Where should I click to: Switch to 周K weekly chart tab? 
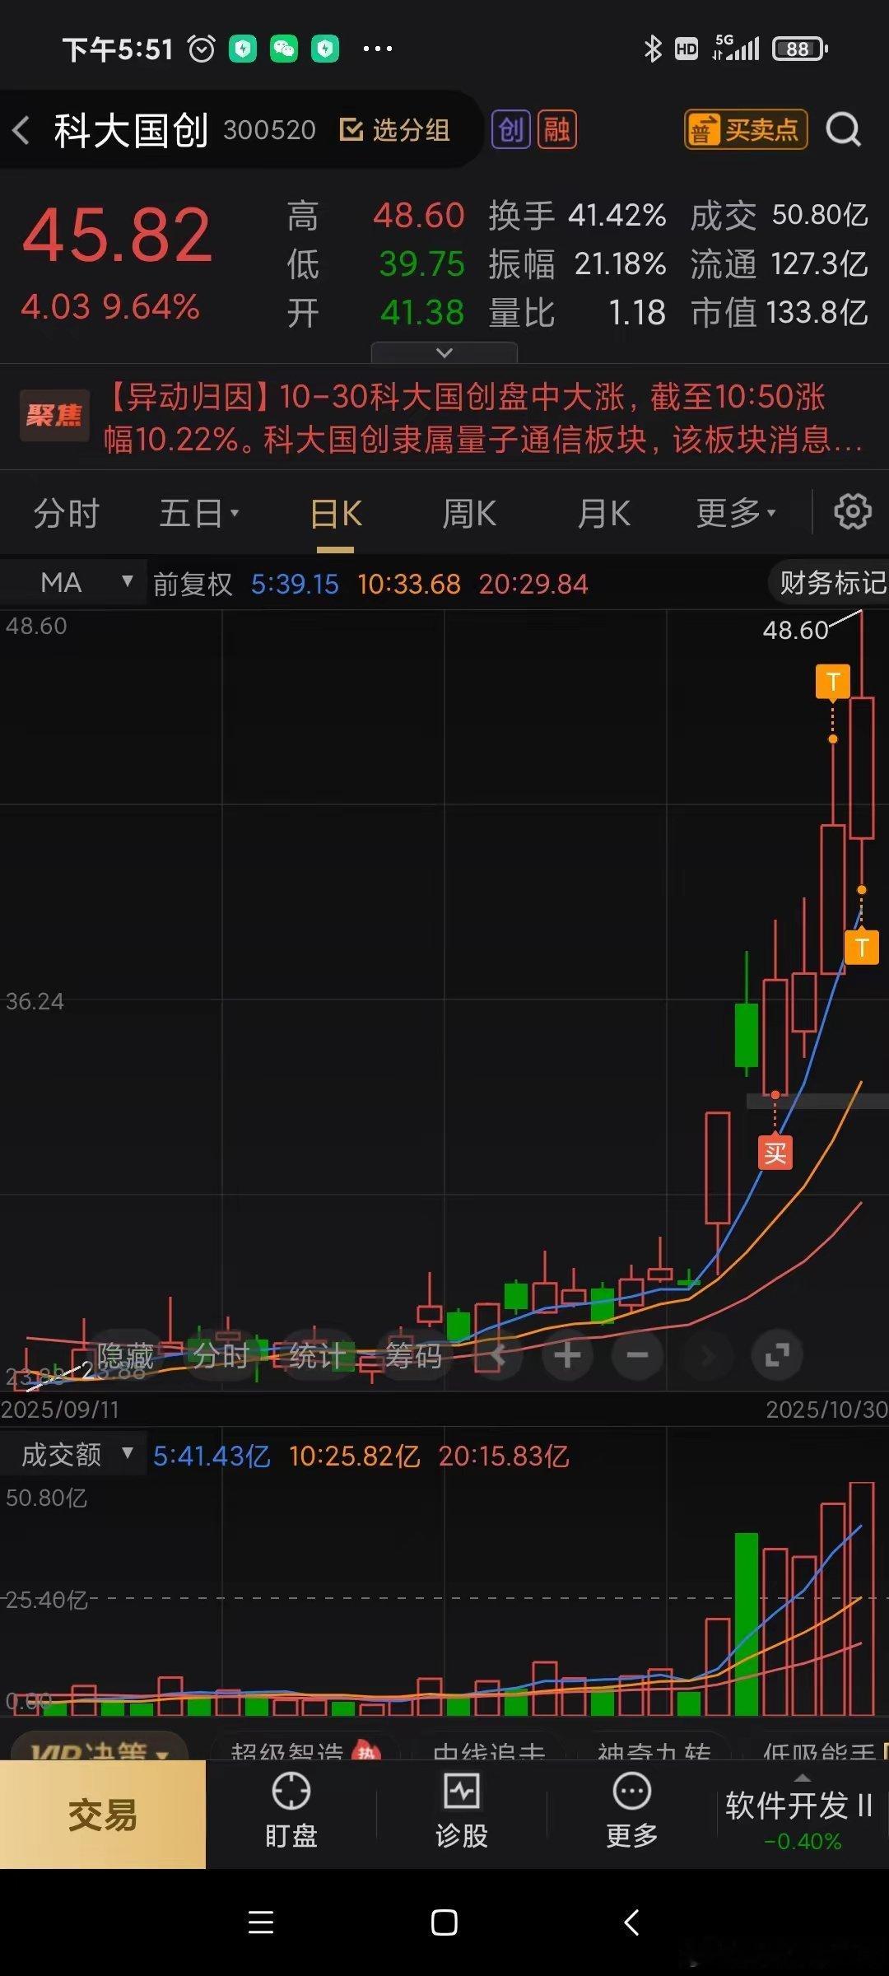(469, 514)
